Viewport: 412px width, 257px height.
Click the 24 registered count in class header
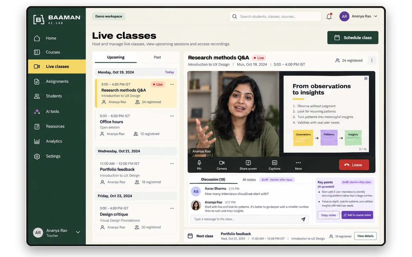pyautogui.click(x=349, y=60)
